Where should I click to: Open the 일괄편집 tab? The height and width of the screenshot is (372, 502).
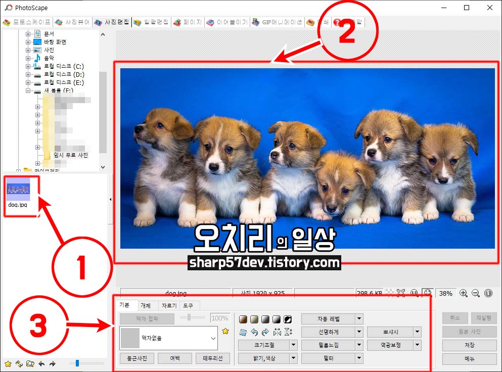[151, 22]
